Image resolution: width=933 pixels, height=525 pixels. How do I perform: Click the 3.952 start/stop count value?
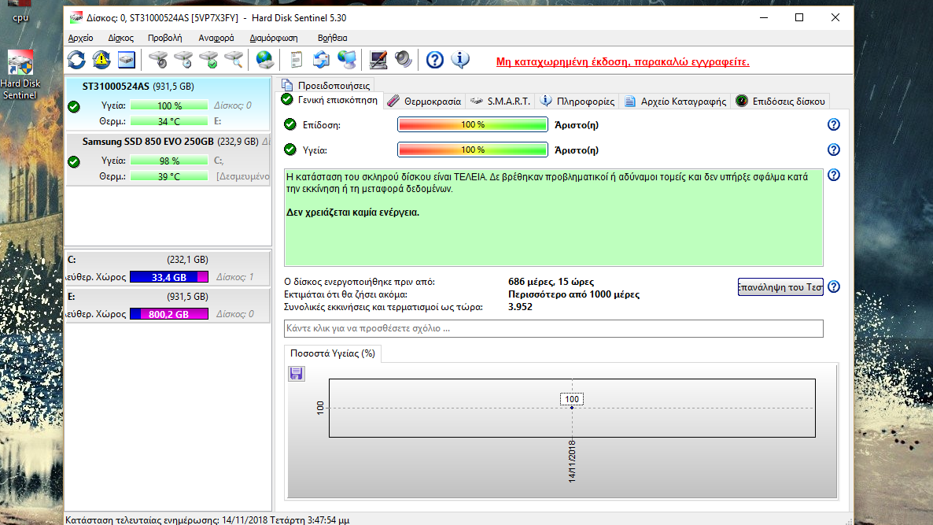[x=520, y=306]
